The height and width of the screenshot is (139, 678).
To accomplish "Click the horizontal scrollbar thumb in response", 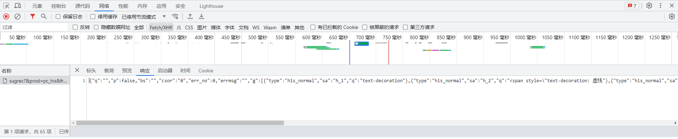I will [x=180, y=123].
